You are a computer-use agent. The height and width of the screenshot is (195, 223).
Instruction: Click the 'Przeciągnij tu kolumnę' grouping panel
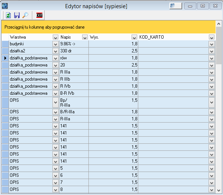(x=109, y=27)
